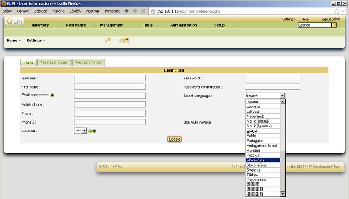
Task: Click the Settings link at top
Action: (x=288, y=19)
